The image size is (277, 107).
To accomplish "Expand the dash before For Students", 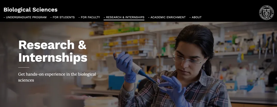I will point(51,17).
